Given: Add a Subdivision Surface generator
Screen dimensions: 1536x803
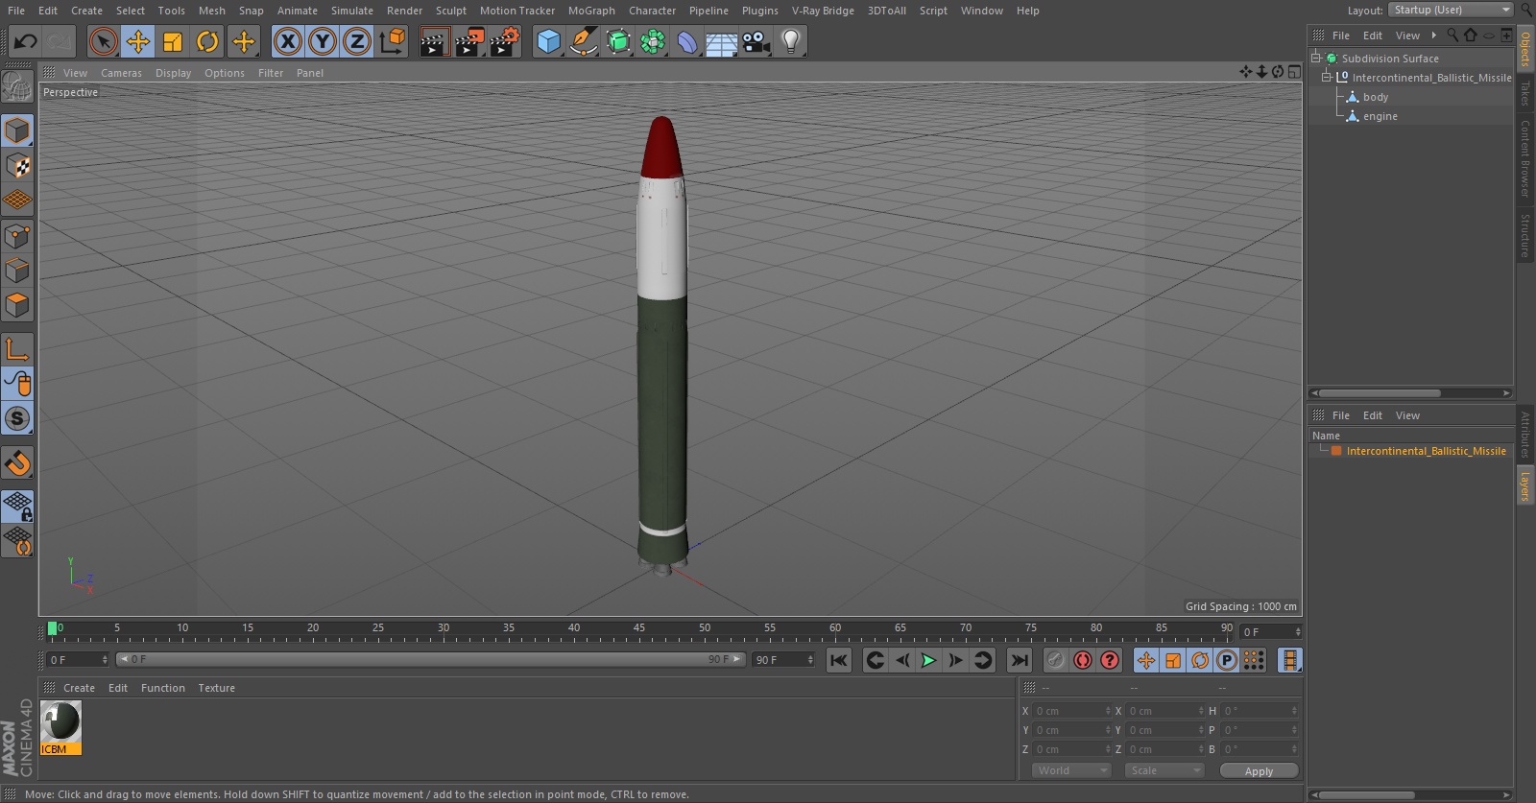Looking at the screenshot, I should tap(618, 41).
